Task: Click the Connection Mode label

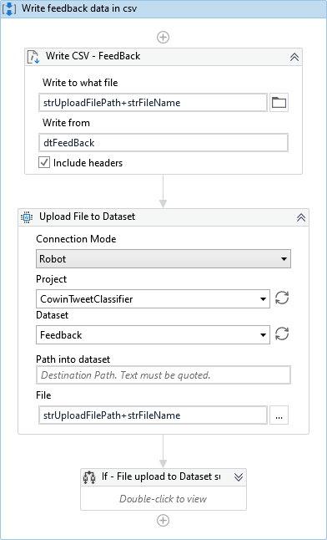Action: click(x=76, y=239)
